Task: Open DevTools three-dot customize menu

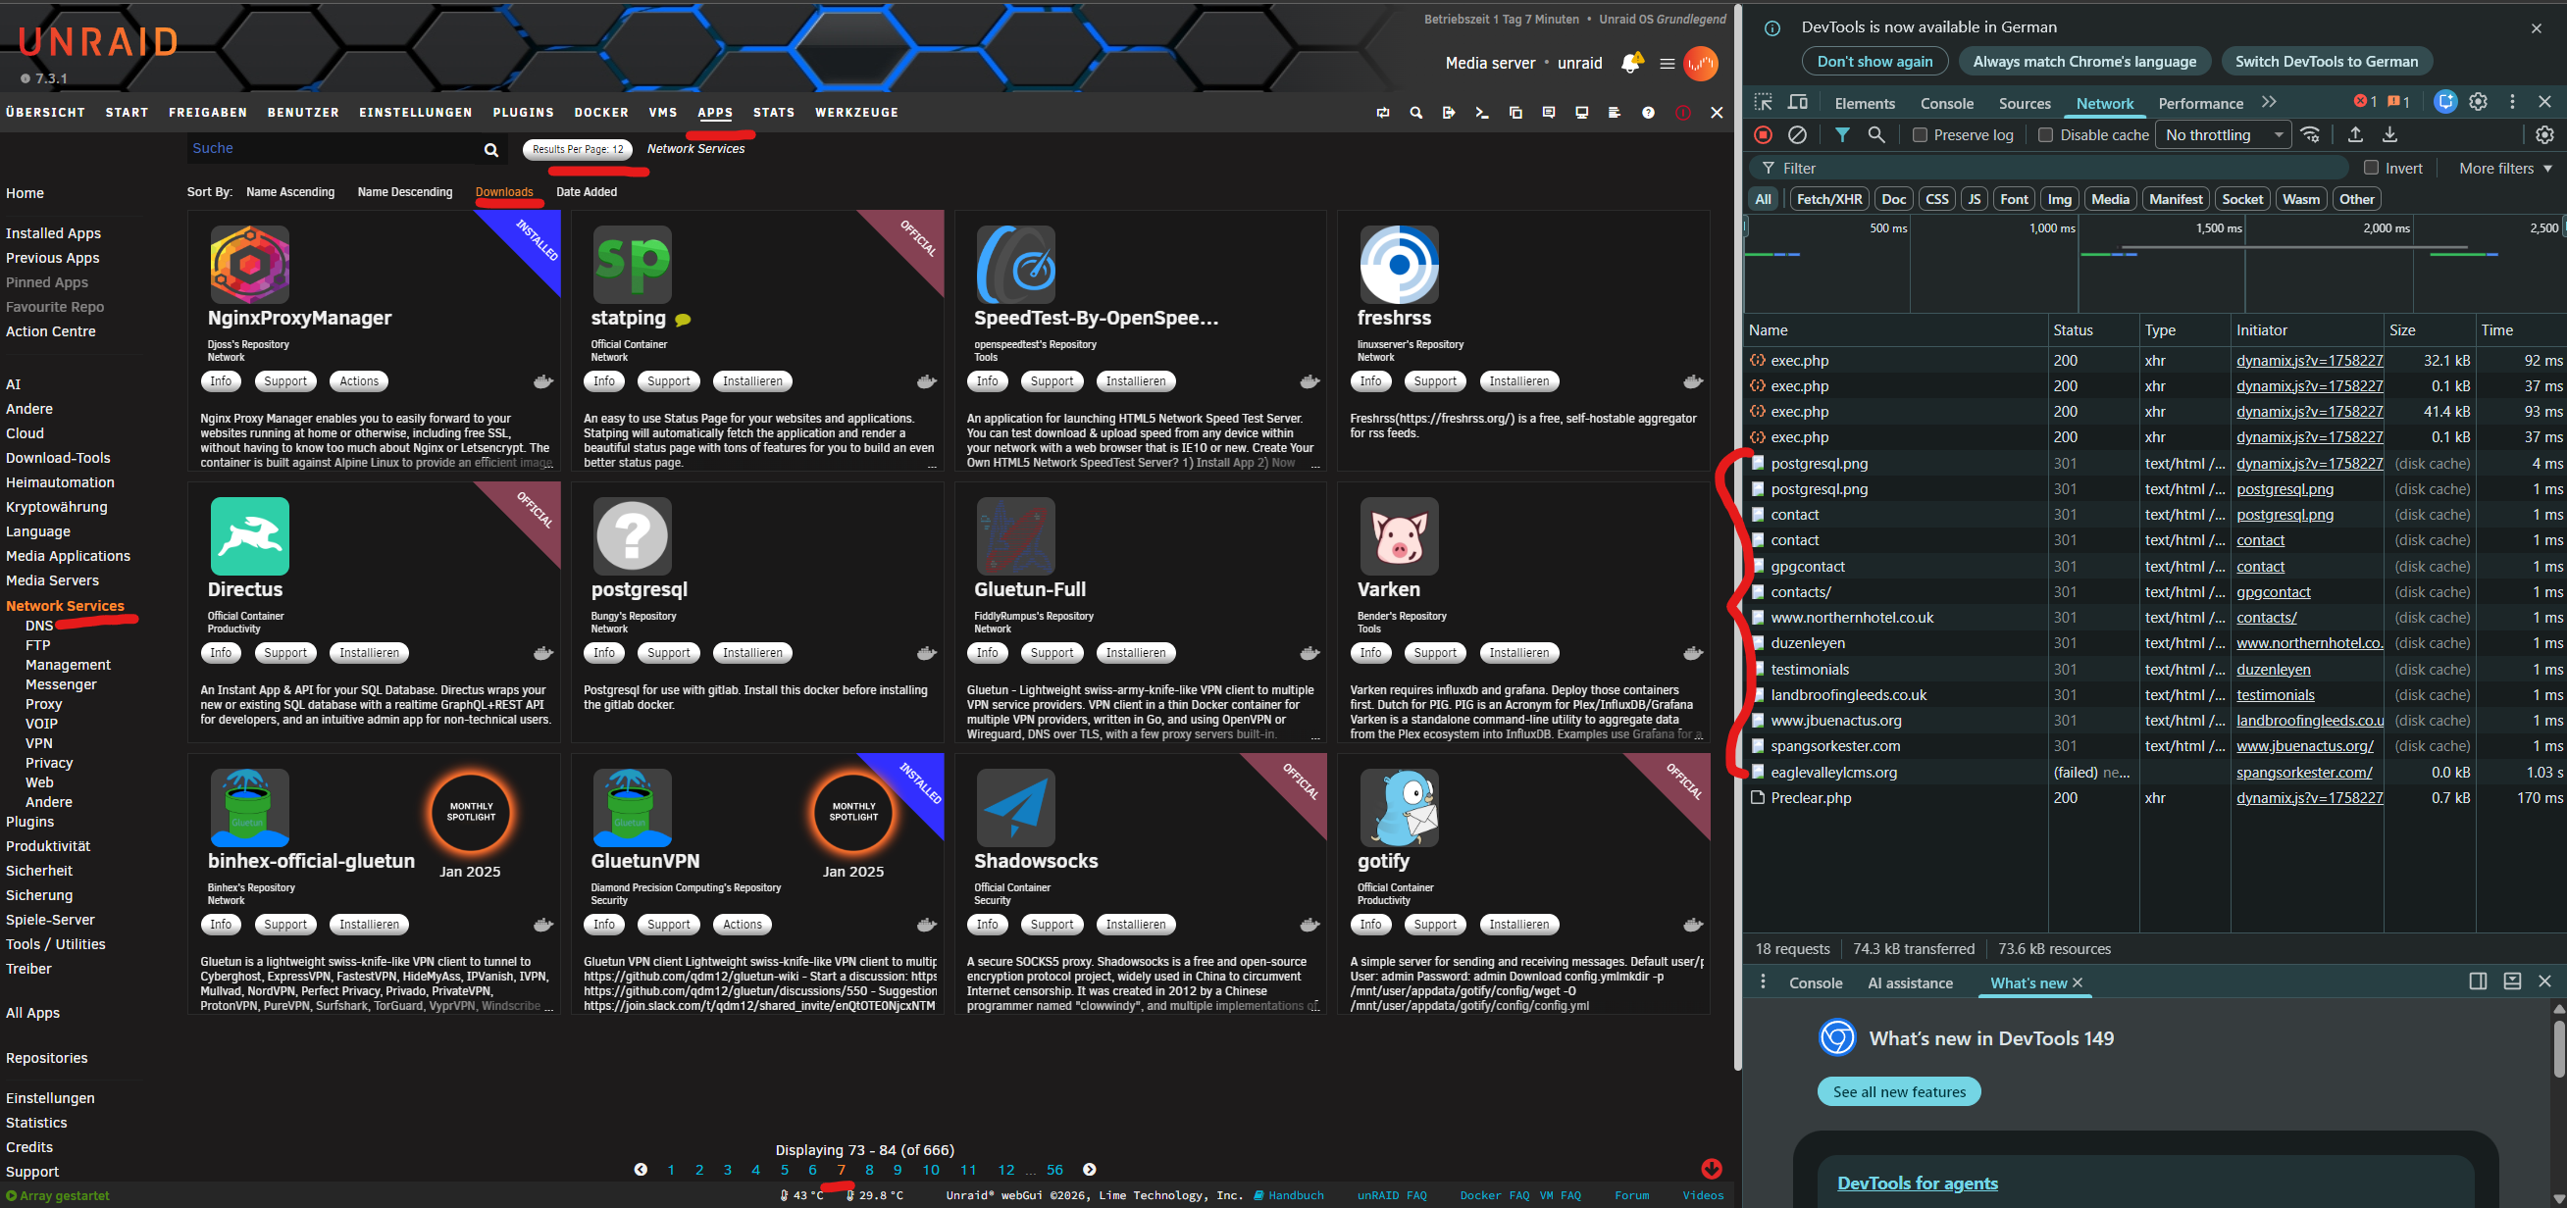Action: [x=2512, y=102]
